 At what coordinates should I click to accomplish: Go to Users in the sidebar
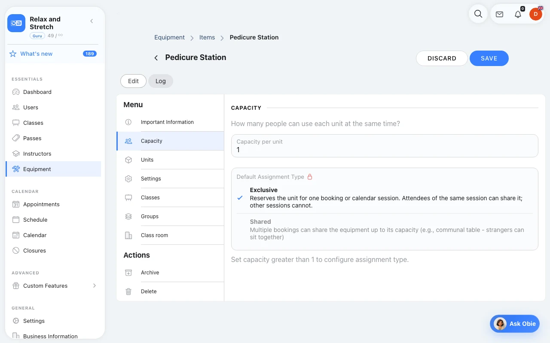[x=53, y=107]
